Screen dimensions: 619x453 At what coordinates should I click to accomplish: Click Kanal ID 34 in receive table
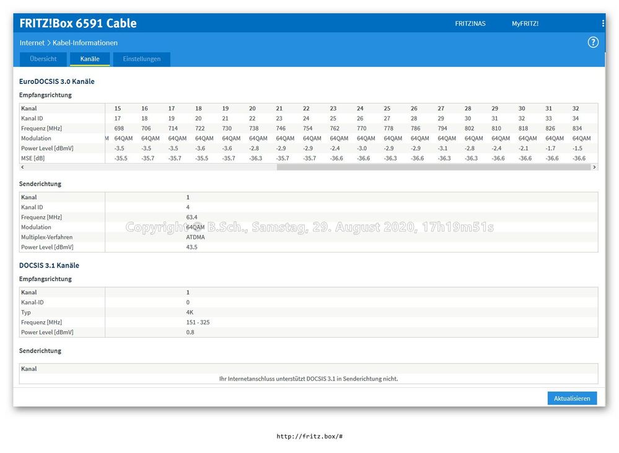pos(576,118)
